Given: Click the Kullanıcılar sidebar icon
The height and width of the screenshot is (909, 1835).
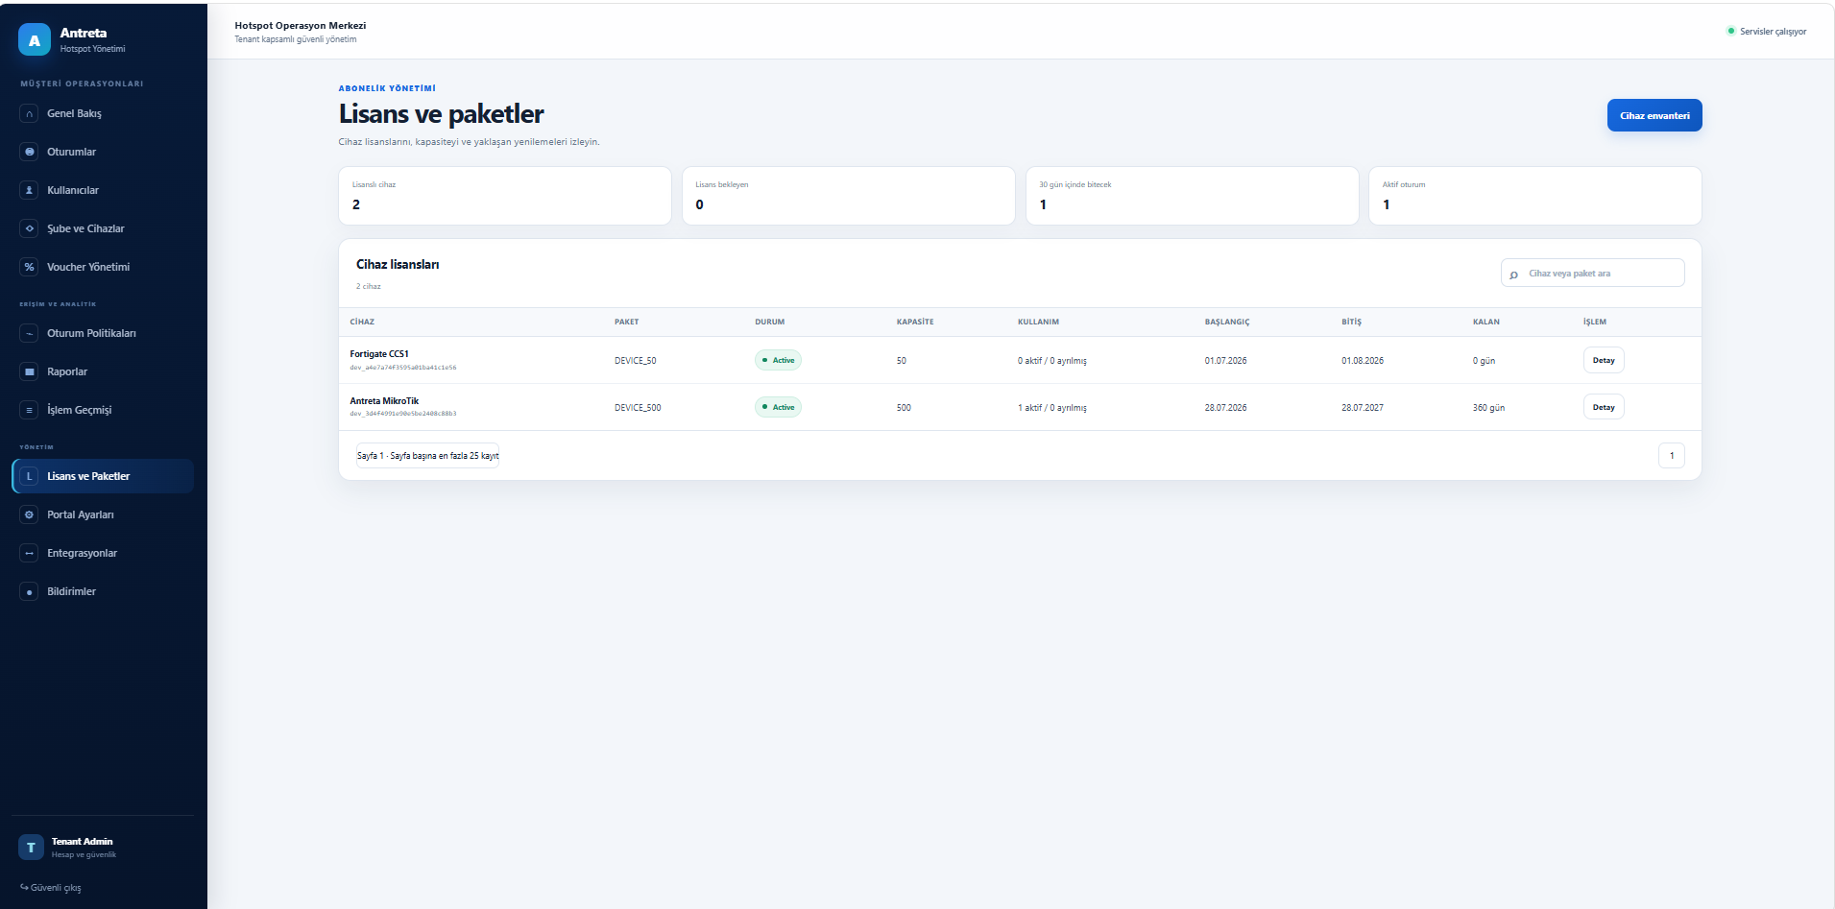Looking at the screenshot, I should pyautogui.click(x=30, y=190).
